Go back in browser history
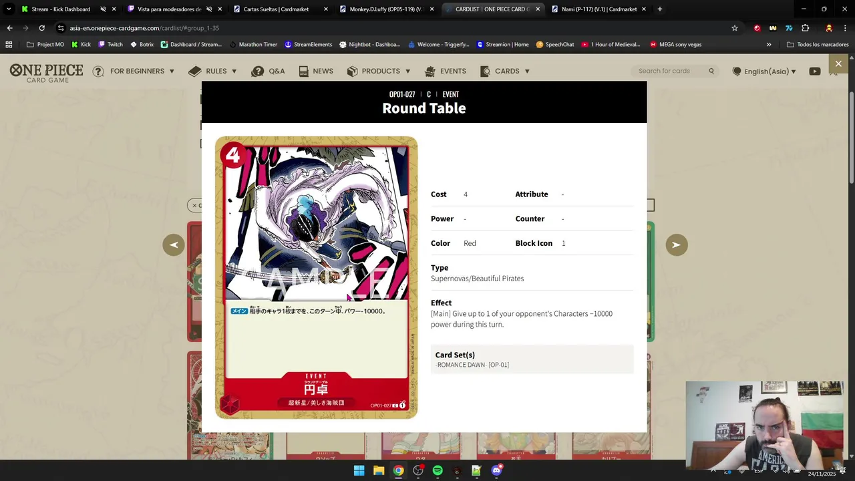Screen dimensions: 855x481 9,28
